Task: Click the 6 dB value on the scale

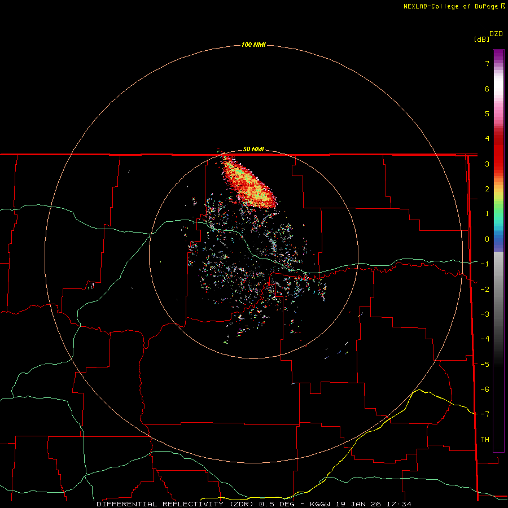Action: (x=487, y=89)
